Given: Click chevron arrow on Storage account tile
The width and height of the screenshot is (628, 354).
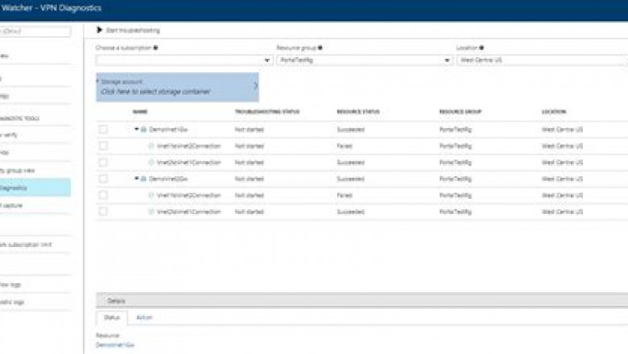Looking at the screenshot, I should tap(255, 86).
